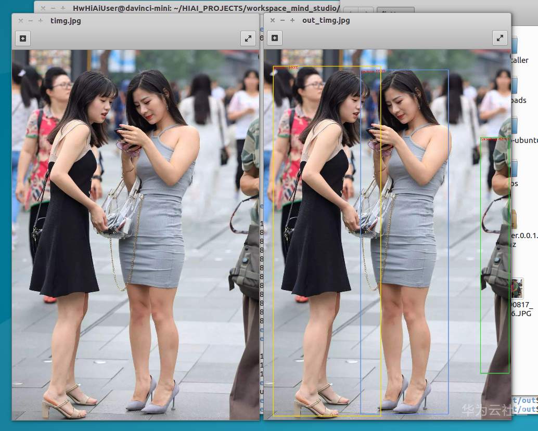Maximize the timg.jpg window
The width and height of the screenshot is (538, 431).
coord(41,21)
